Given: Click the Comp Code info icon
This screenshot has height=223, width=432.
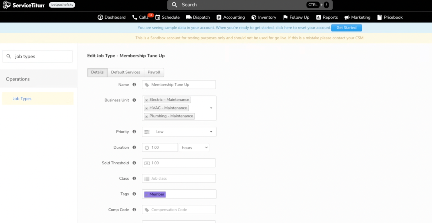Looking at the screenshot, I should click(134, 210).
